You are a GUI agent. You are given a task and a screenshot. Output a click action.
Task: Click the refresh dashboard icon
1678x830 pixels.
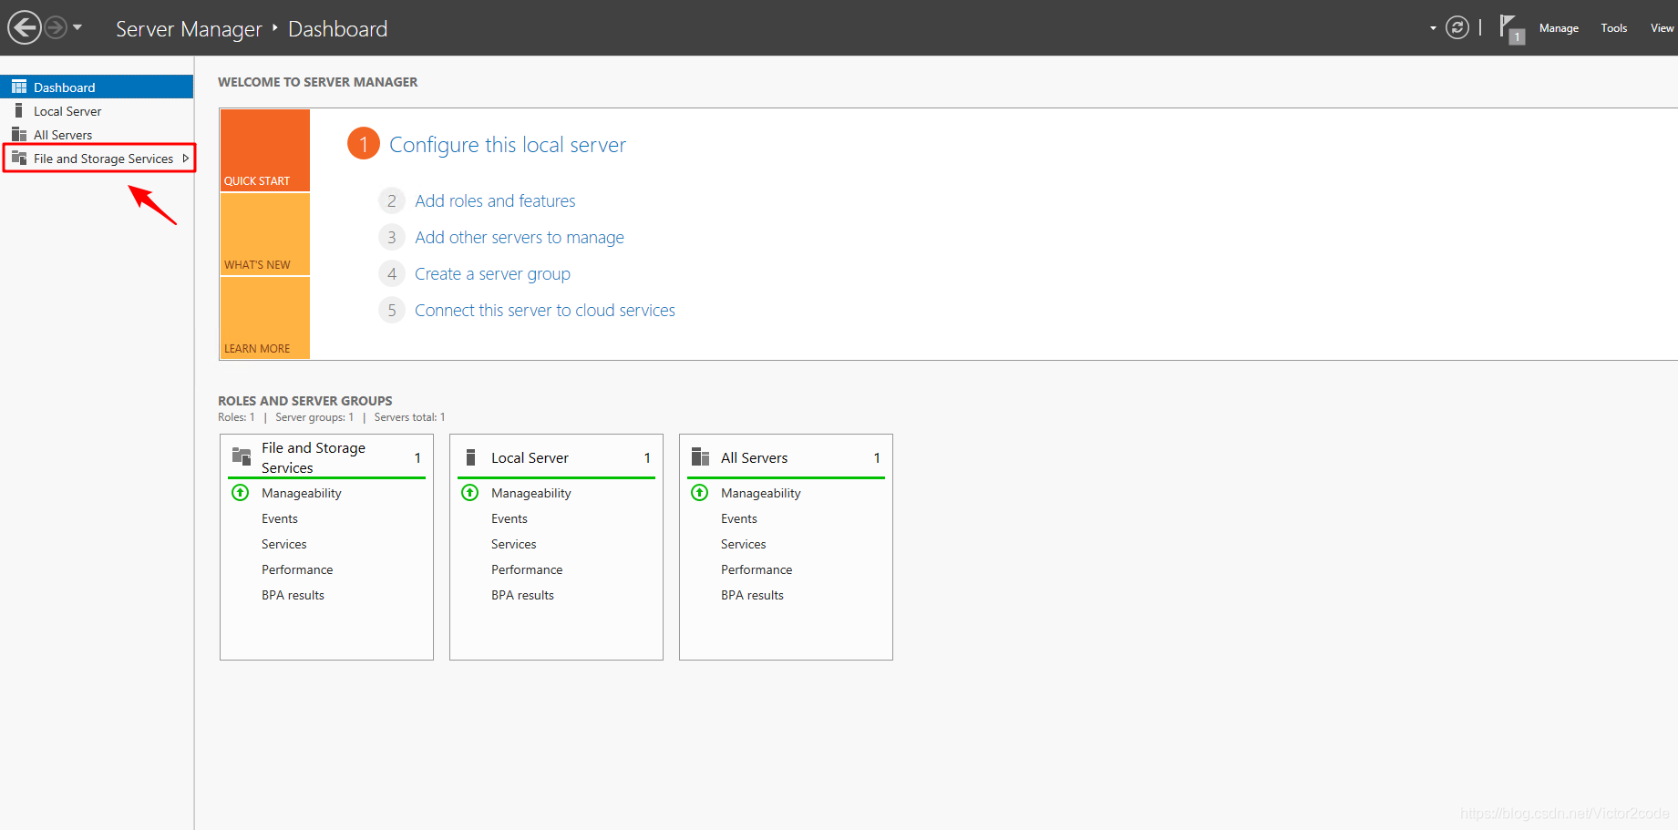[x=1457, y=28]
